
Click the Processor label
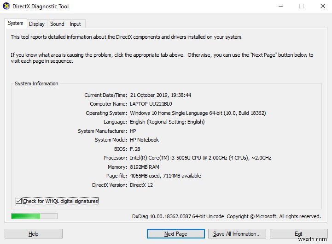(x=115, y=158)
